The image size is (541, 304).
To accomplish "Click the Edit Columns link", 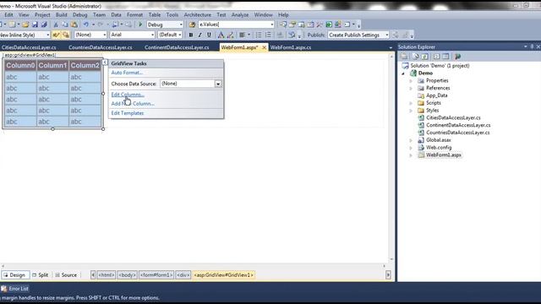I will pos(128,95).
